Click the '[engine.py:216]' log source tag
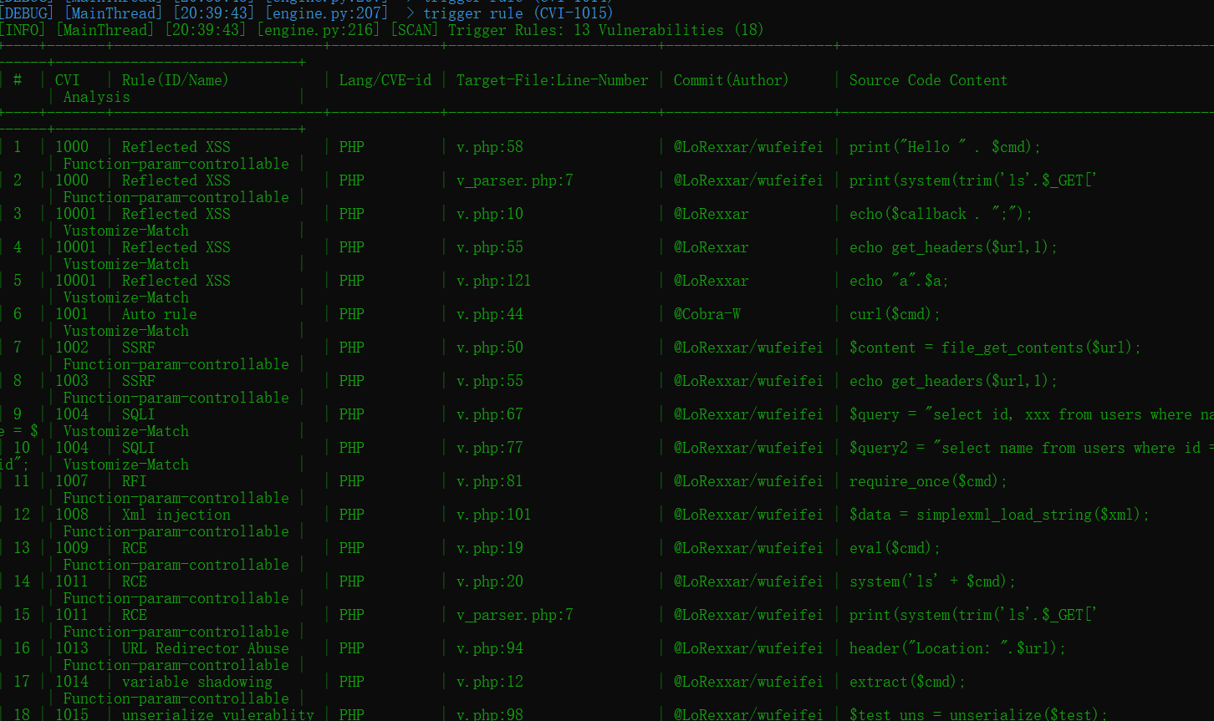Viewport: 1214px width, 721px height. coord(320,30)
